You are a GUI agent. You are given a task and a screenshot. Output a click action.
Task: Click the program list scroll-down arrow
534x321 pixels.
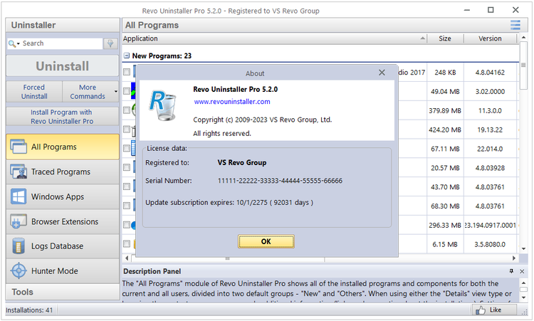click(x=523, y=249)
